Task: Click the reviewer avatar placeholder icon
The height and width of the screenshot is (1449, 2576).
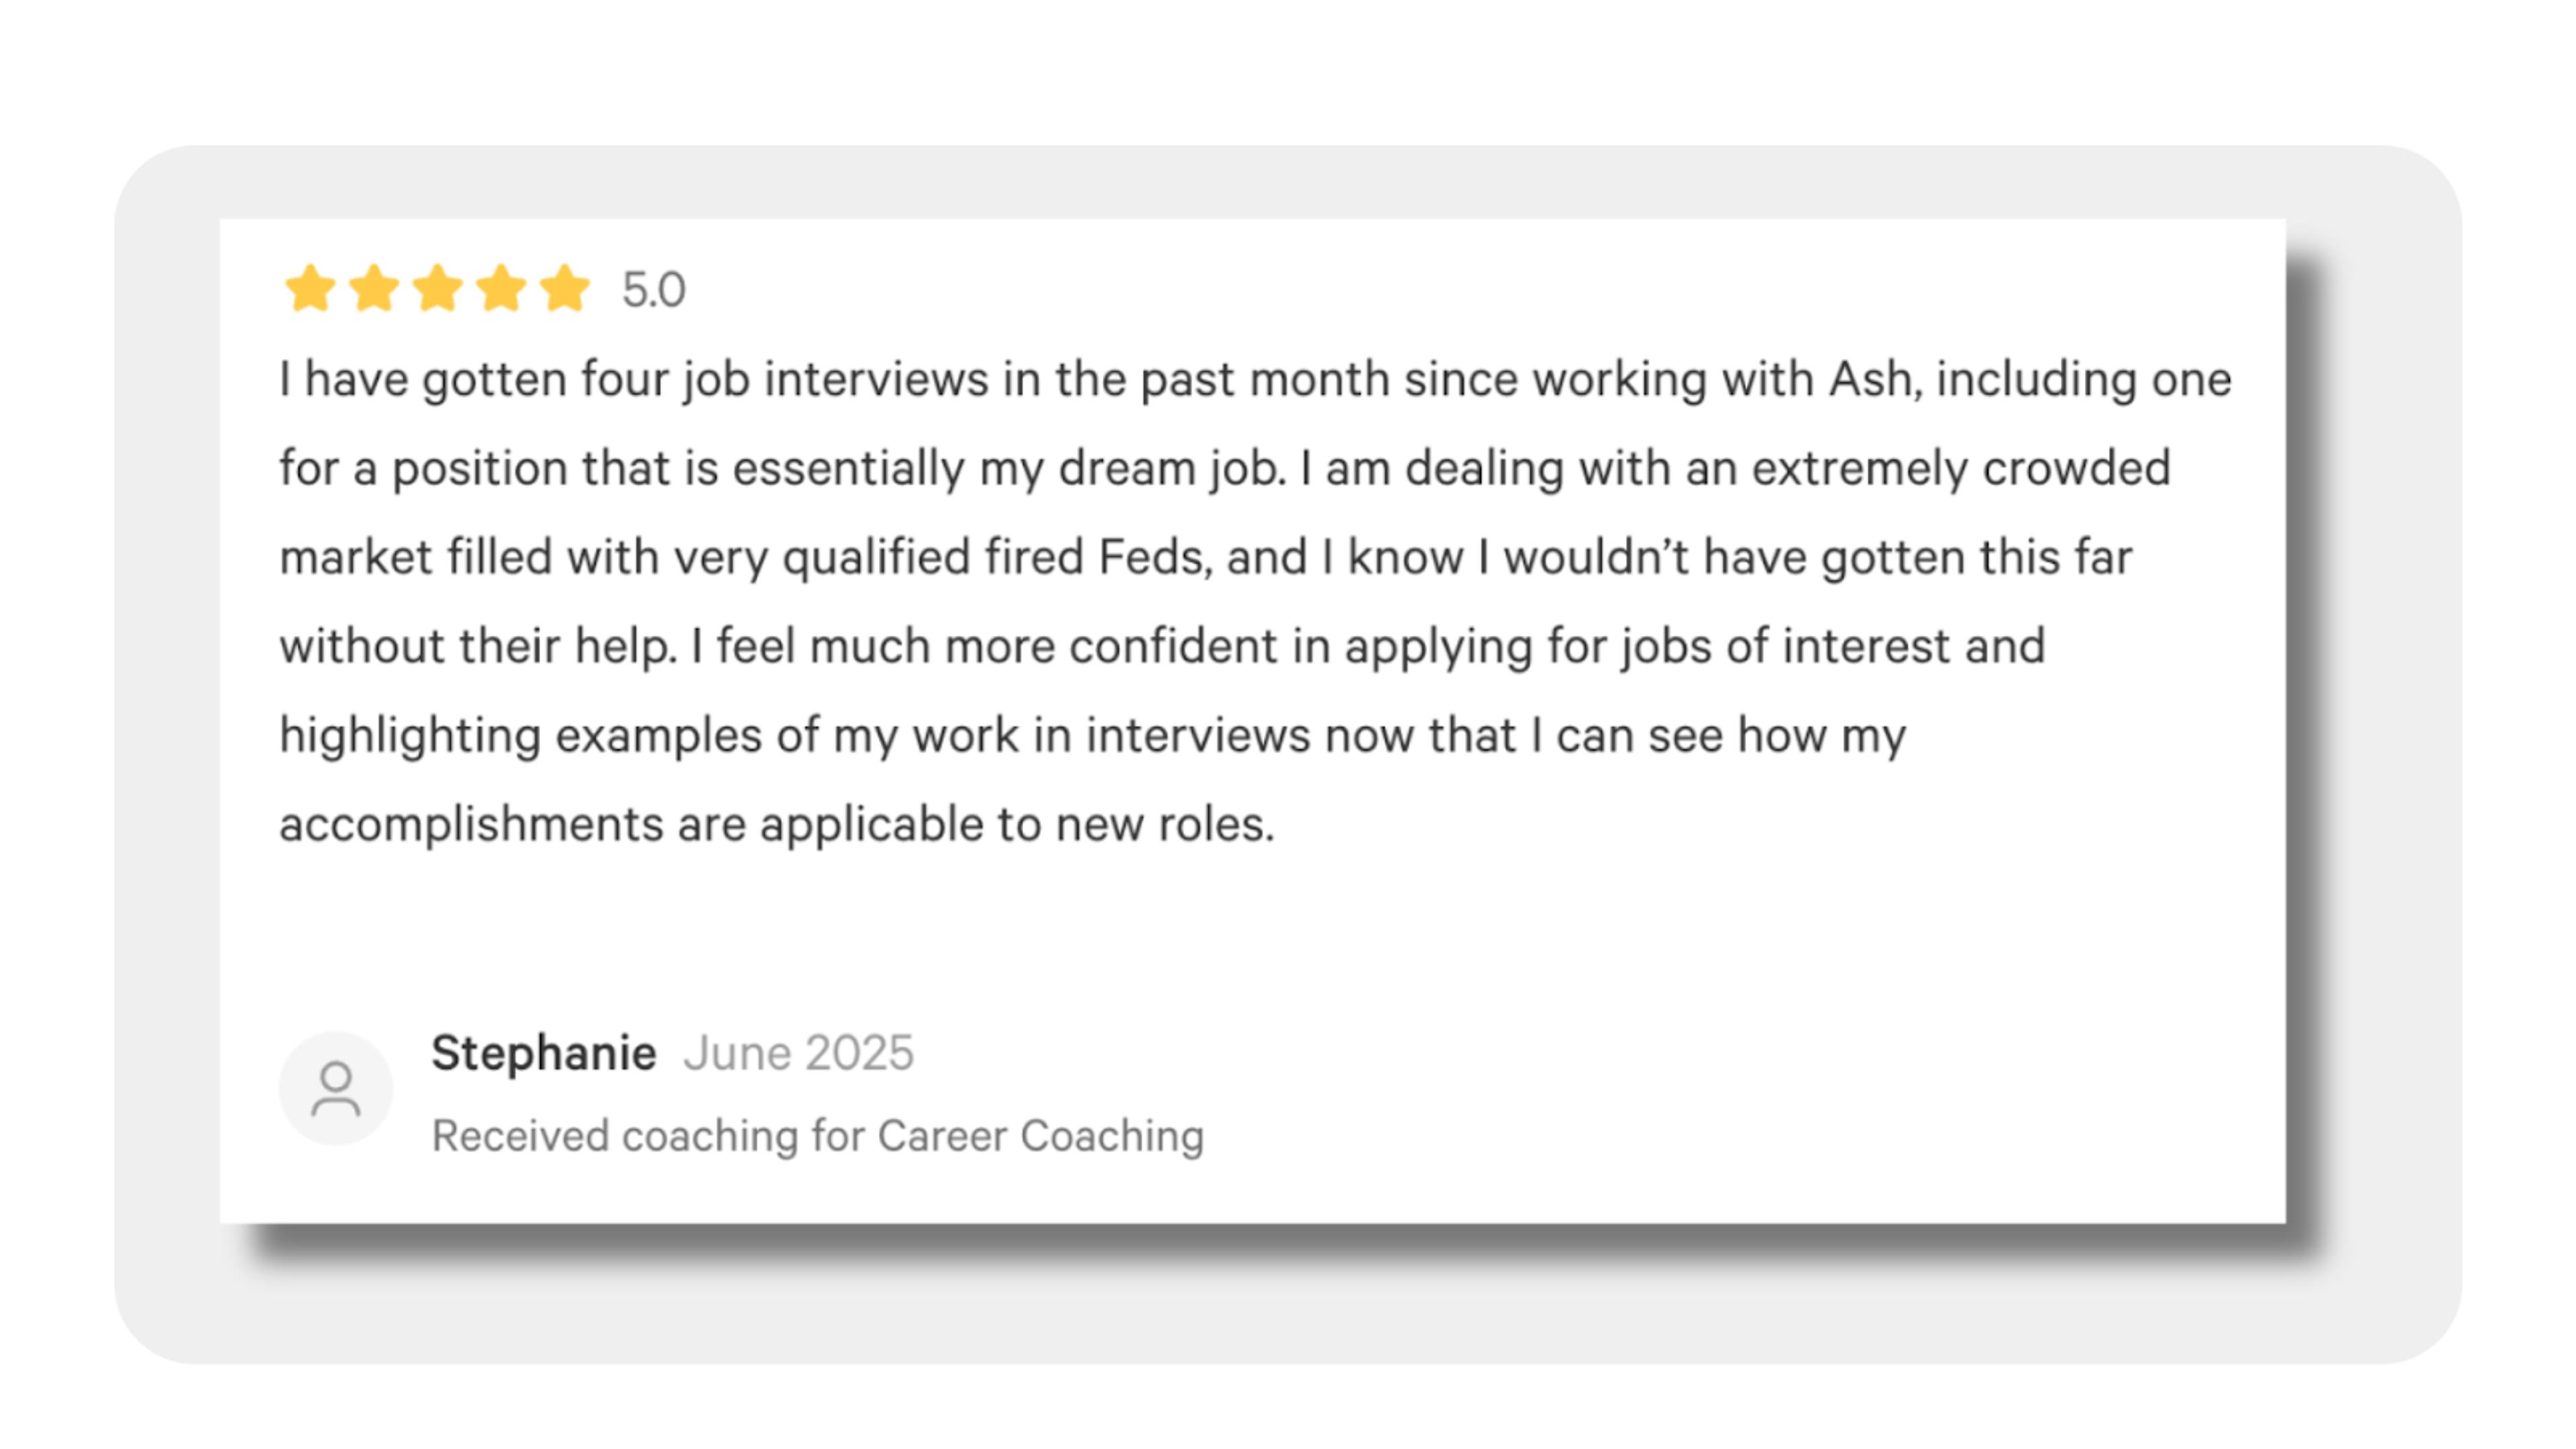Action: click(336, 1088)
